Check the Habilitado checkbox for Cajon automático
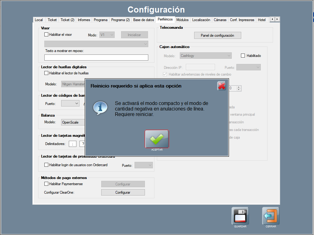Viewport: 314px width, 235px height. 243,56
